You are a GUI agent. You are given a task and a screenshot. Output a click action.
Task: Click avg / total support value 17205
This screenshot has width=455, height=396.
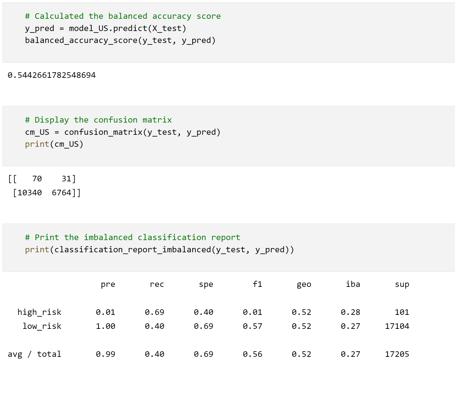point(397,354)
